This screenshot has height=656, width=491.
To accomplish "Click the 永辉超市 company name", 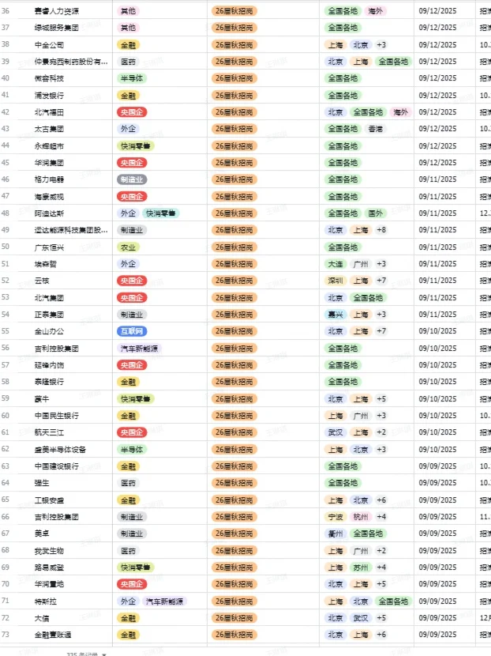I will pyautogui.click(x=49, y=146).
